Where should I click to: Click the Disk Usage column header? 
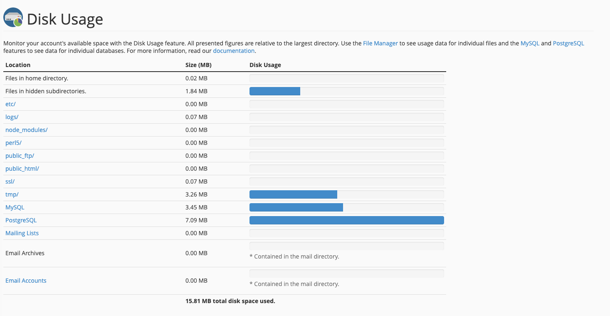click(265, 65)
